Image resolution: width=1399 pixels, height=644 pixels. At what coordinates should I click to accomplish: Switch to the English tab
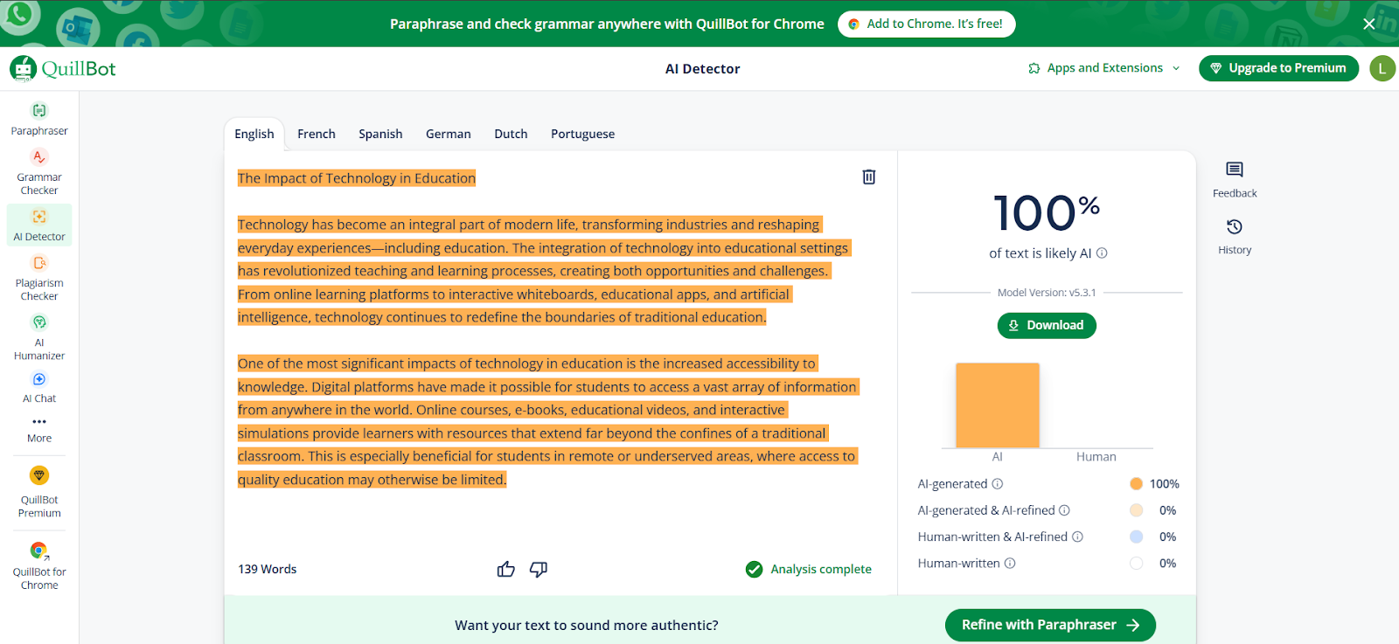tap(254, 134)
